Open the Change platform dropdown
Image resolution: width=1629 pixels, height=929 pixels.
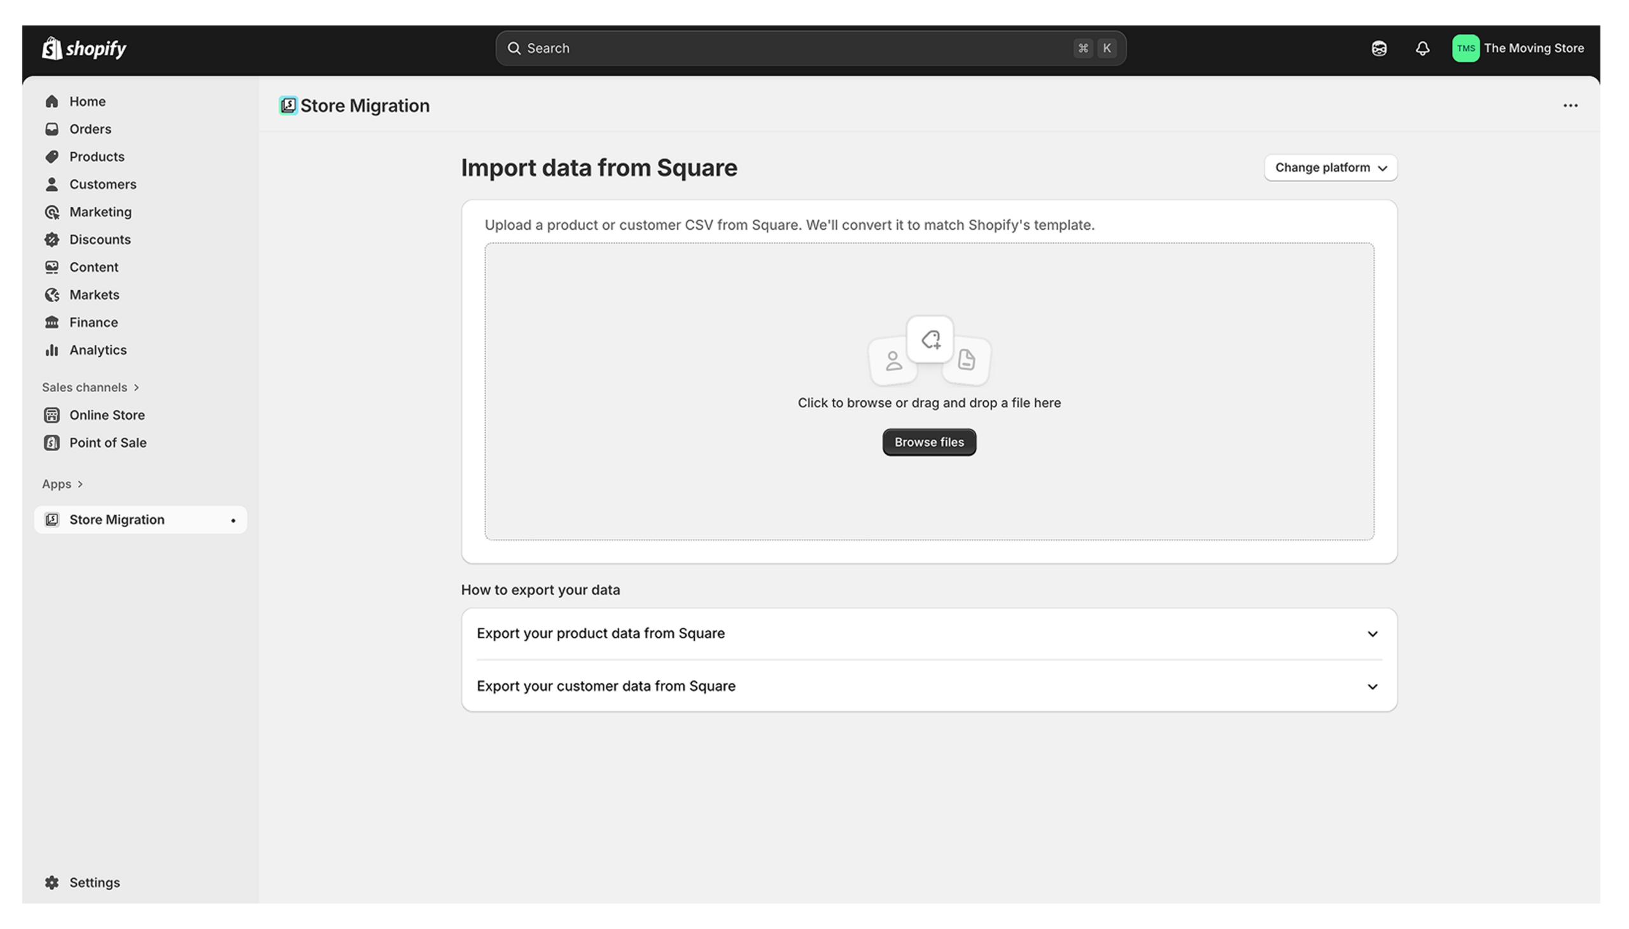pos(1330,168)
